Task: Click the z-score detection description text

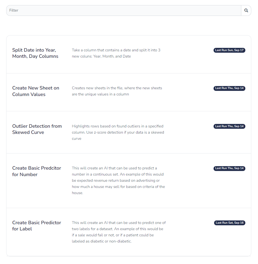Action: click(118, 132)
